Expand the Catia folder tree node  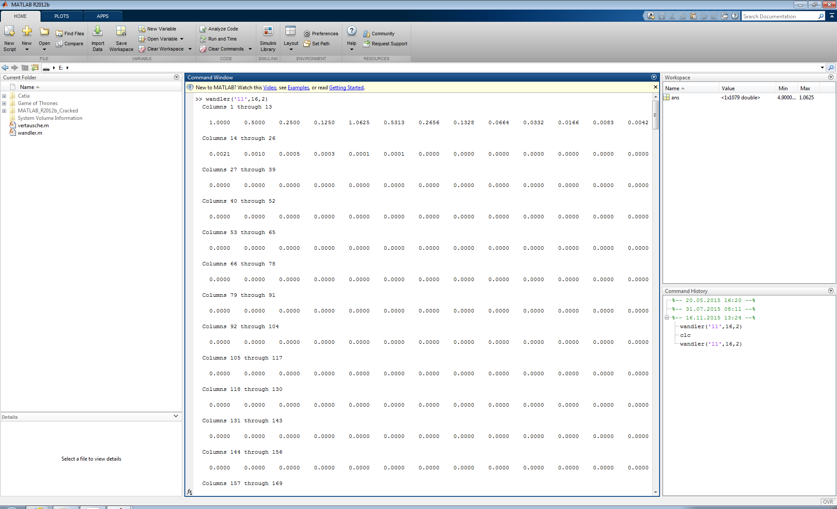tap(4, 96)
